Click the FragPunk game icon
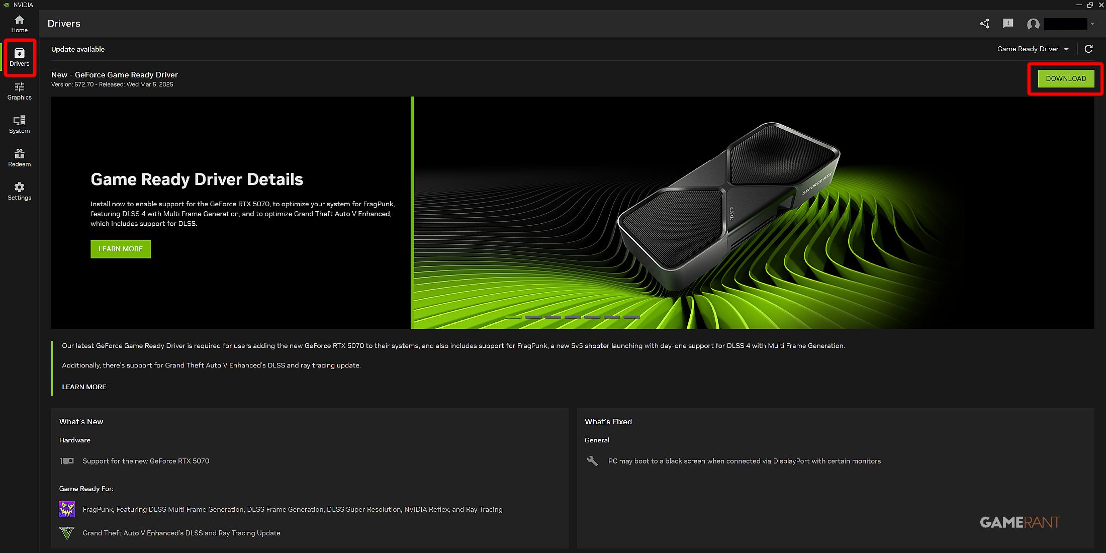The height and width of the screenshot is (553, 1106). coord(67,509)
